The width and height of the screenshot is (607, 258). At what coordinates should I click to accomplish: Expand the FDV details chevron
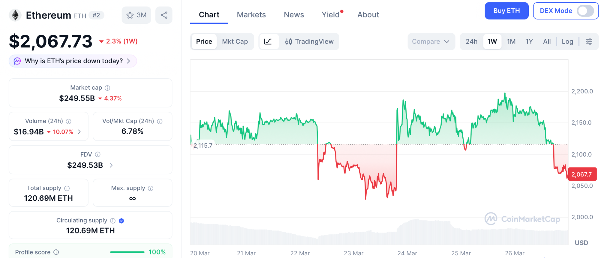[x=111, y=165]
